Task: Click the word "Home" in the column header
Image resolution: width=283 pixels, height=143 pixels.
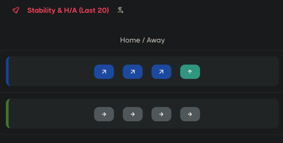Action: pyautogui.click(x=130, y=40)
